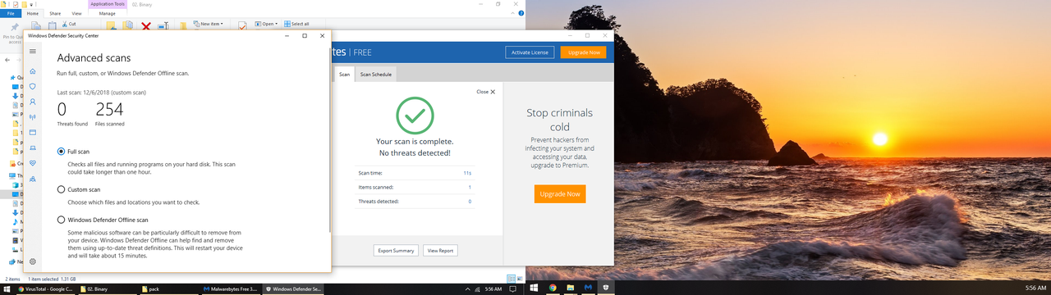Click Select all in Explorer ribbon
Screen dimensions: 1051x295
(296, 24)
